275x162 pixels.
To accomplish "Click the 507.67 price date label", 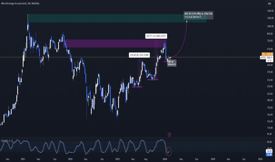I will (x=172, y=63).
